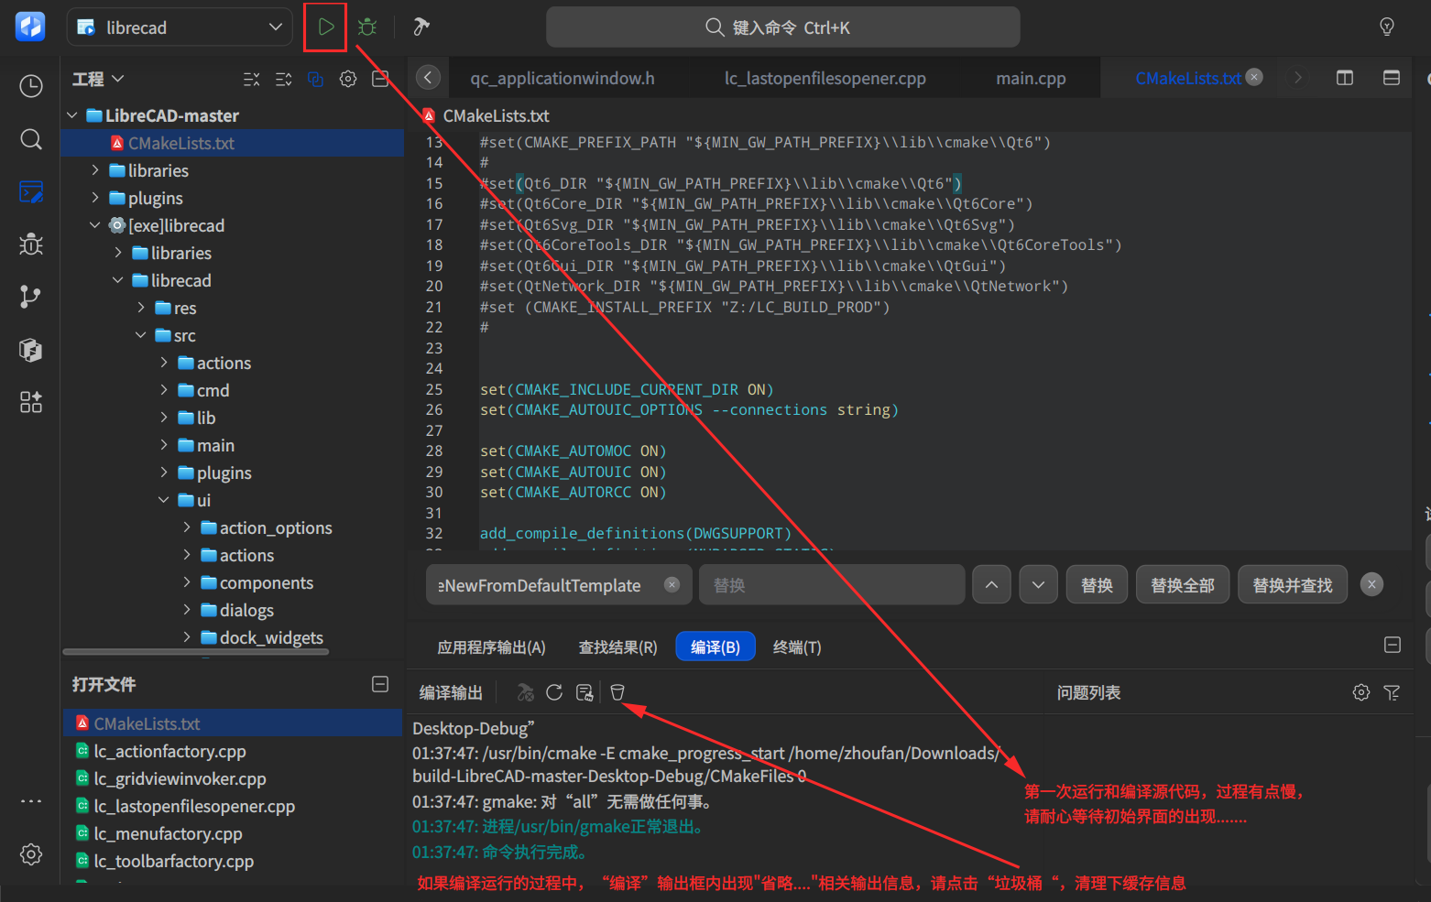Rerun the build with the refresh icon

[554, 692]
